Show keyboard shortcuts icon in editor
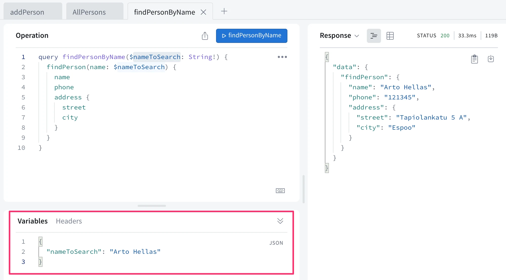Image resolution: width=506 pixels, height=280 pixels. (280, 191)
